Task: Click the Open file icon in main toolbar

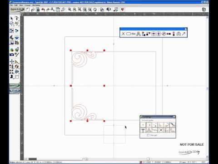Action: click(33, 10)
